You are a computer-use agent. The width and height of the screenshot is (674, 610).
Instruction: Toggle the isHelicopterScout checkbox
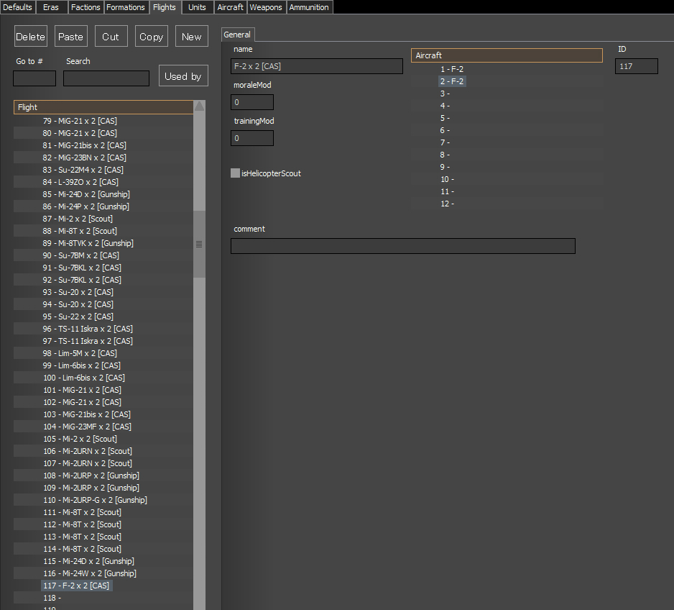[x=235, y=173]
